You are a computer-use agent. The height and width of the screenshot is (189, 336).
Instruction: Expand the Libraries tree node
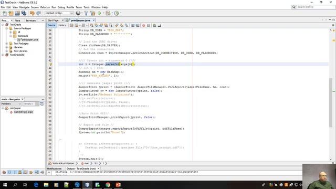[7, 47]
